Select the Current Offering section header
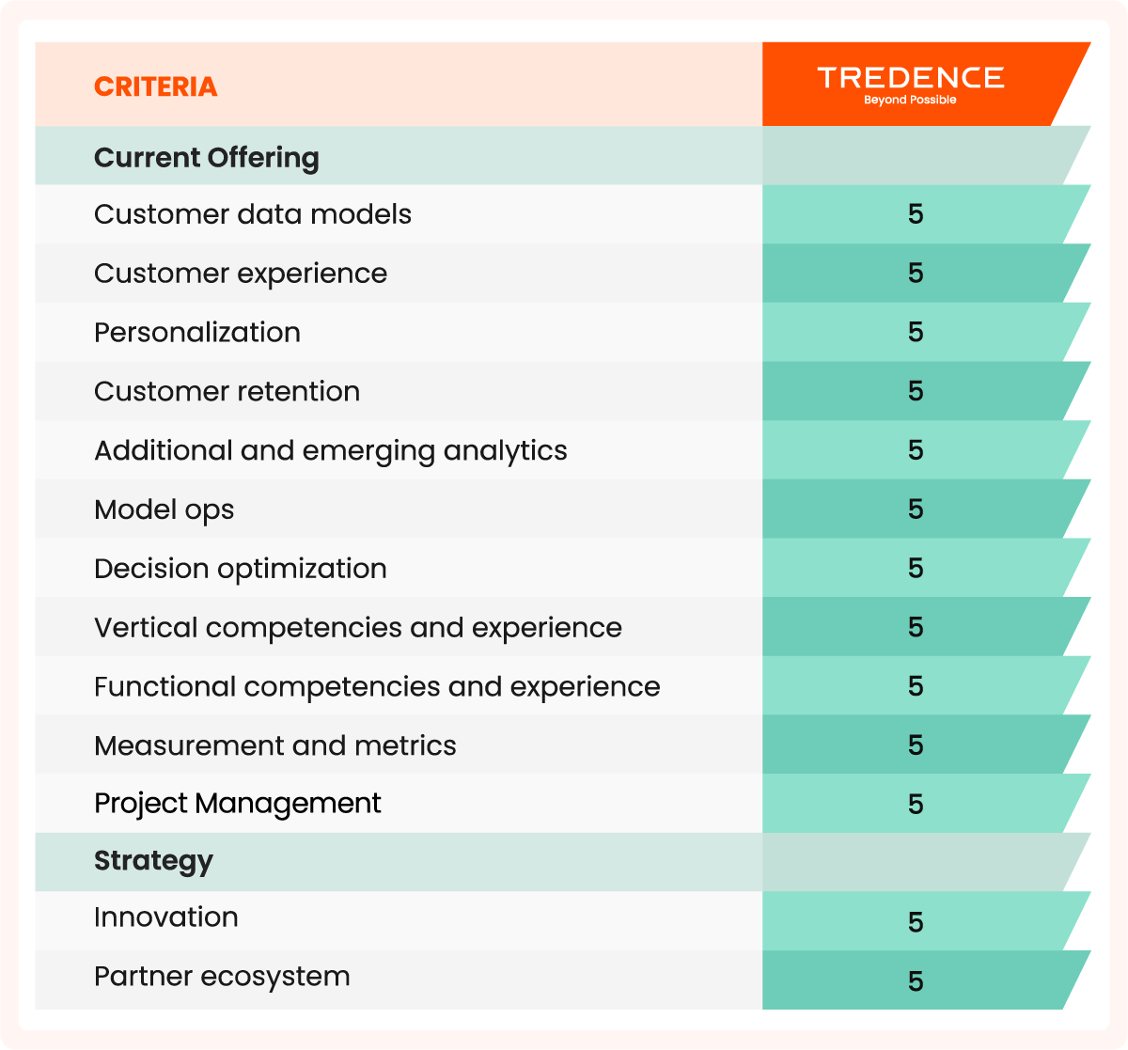This screenshot has height=1050, width=1128. (x=562, y=156)
